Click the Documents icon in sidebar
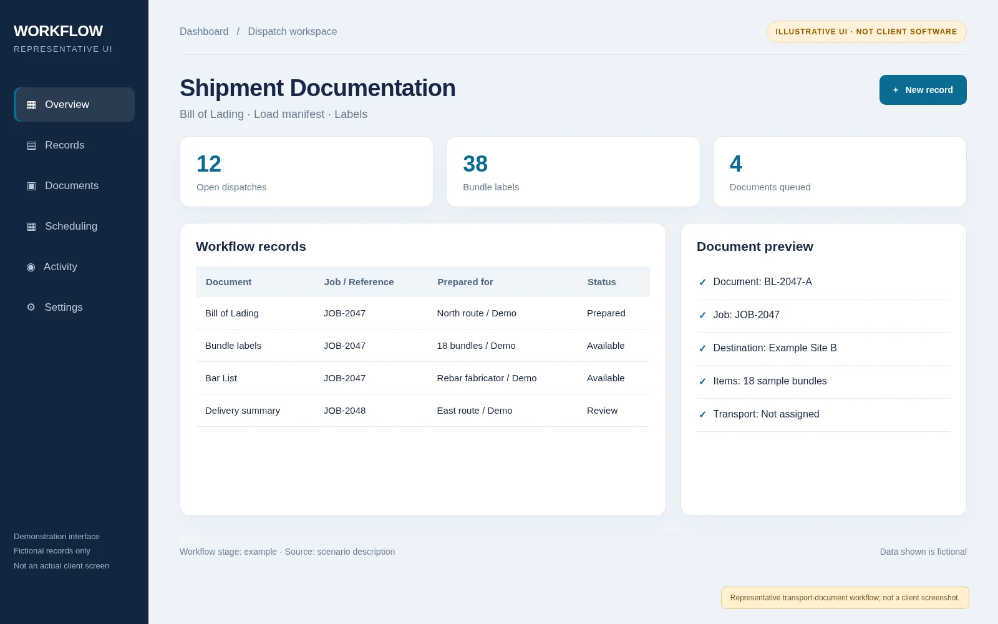Image resolution: width=998 pixels, height=624 pixels. tap(31, 186)
